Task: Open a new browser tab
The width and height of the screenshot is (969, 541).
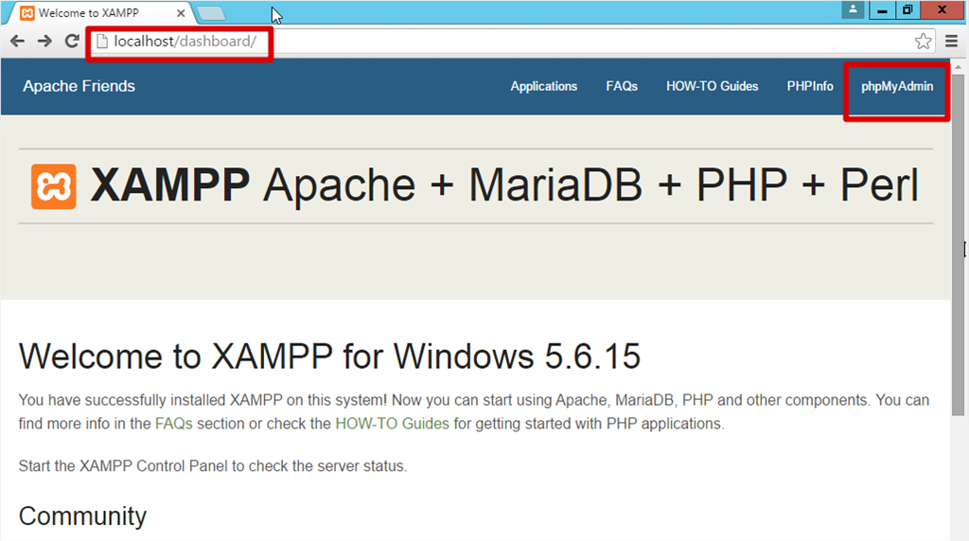Action: pyautogui.click(x=211, y=14)
